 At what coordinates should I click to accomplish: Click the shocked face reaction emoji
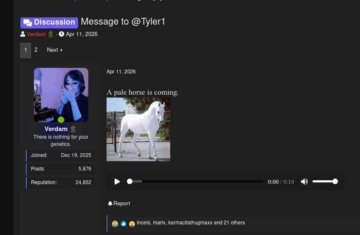coord(132,224)
